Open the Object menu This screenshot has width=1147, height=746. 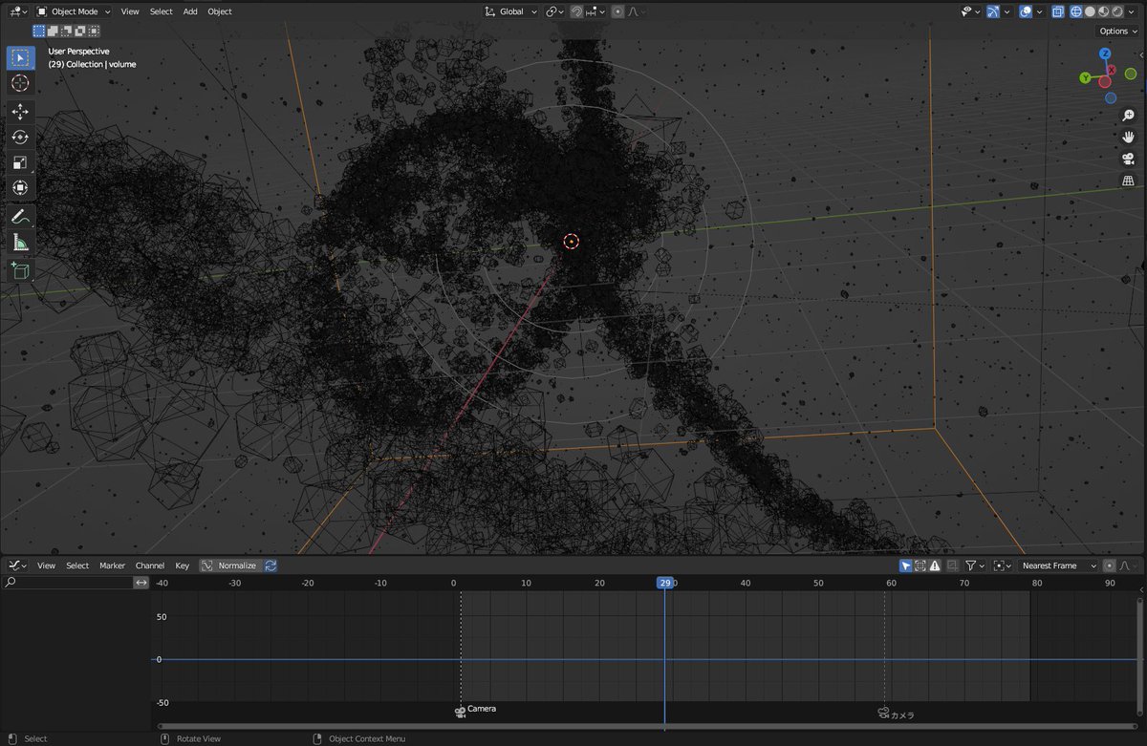coord(220,11)
